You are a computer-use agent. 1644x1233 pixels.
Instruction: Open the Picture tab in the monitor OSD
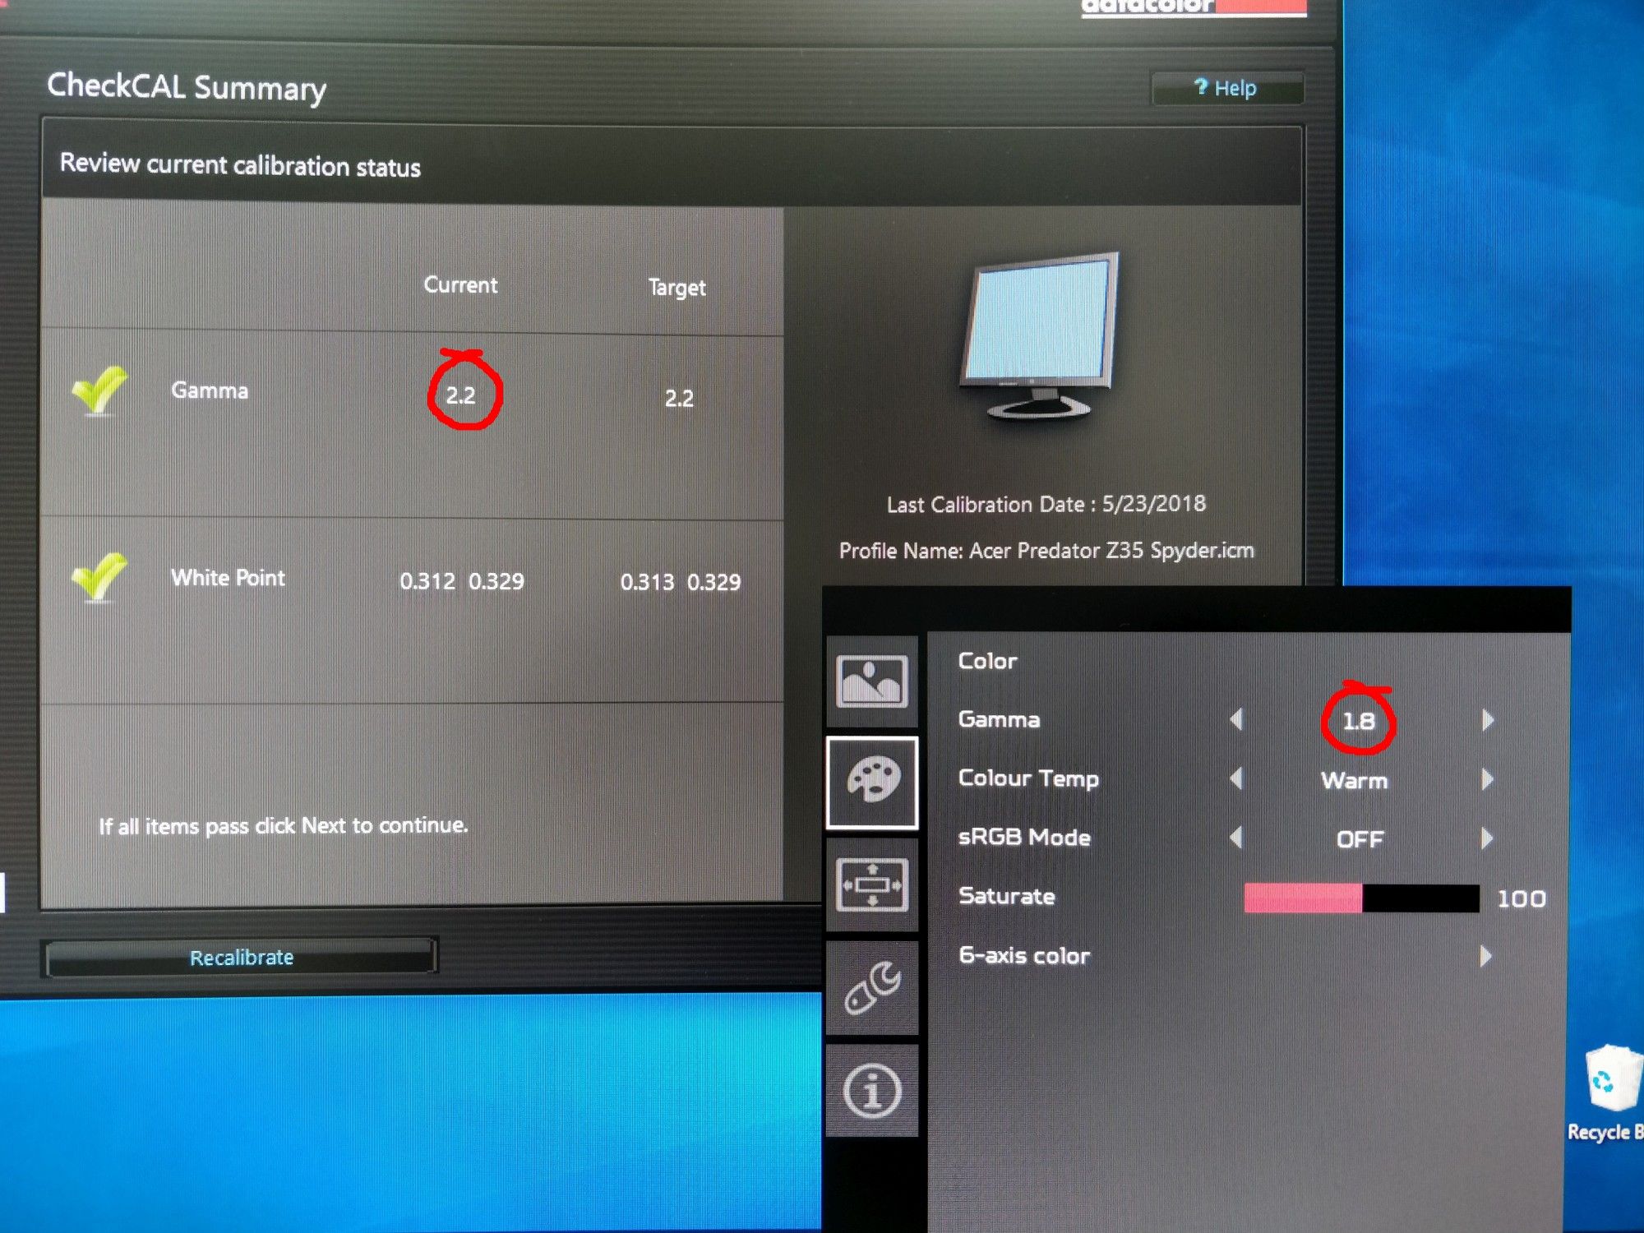tap(871, 681)
